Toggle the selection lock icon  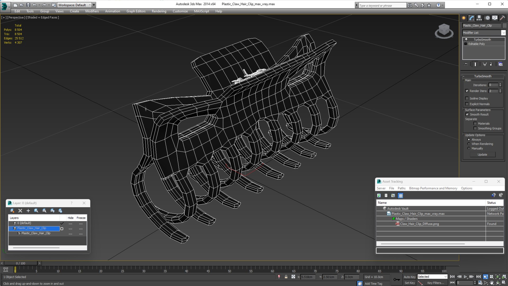(286, 277)
